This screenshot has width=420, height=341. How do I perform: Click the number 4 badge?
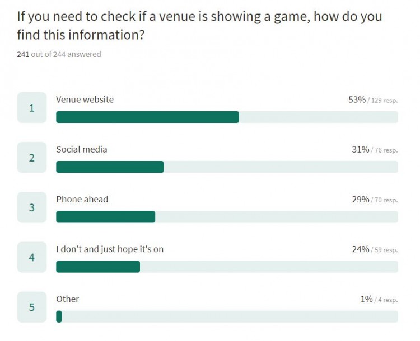point(32,257)
